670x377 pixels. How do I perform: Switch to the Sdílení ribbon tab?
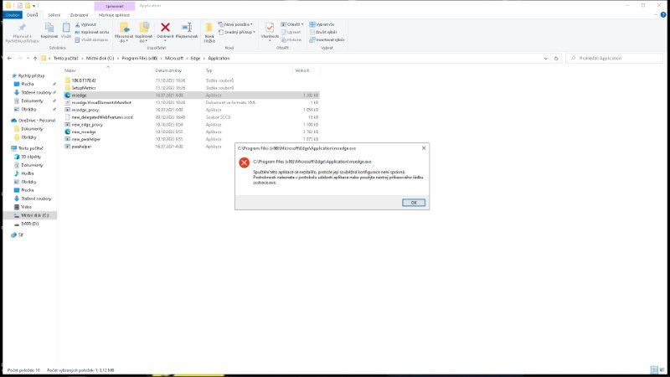(x=54, y=15)
